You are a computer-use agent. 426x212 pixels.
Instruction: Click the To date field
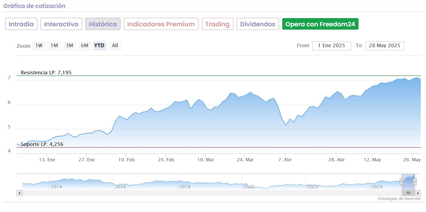(384, 46)
